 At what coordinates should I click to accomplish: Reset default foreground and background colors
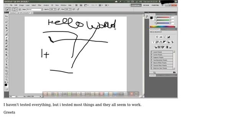click(x=5, y=82)
